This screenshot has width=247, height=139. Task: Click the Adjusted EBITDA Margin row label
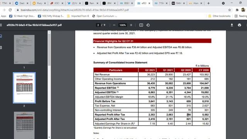109,97
